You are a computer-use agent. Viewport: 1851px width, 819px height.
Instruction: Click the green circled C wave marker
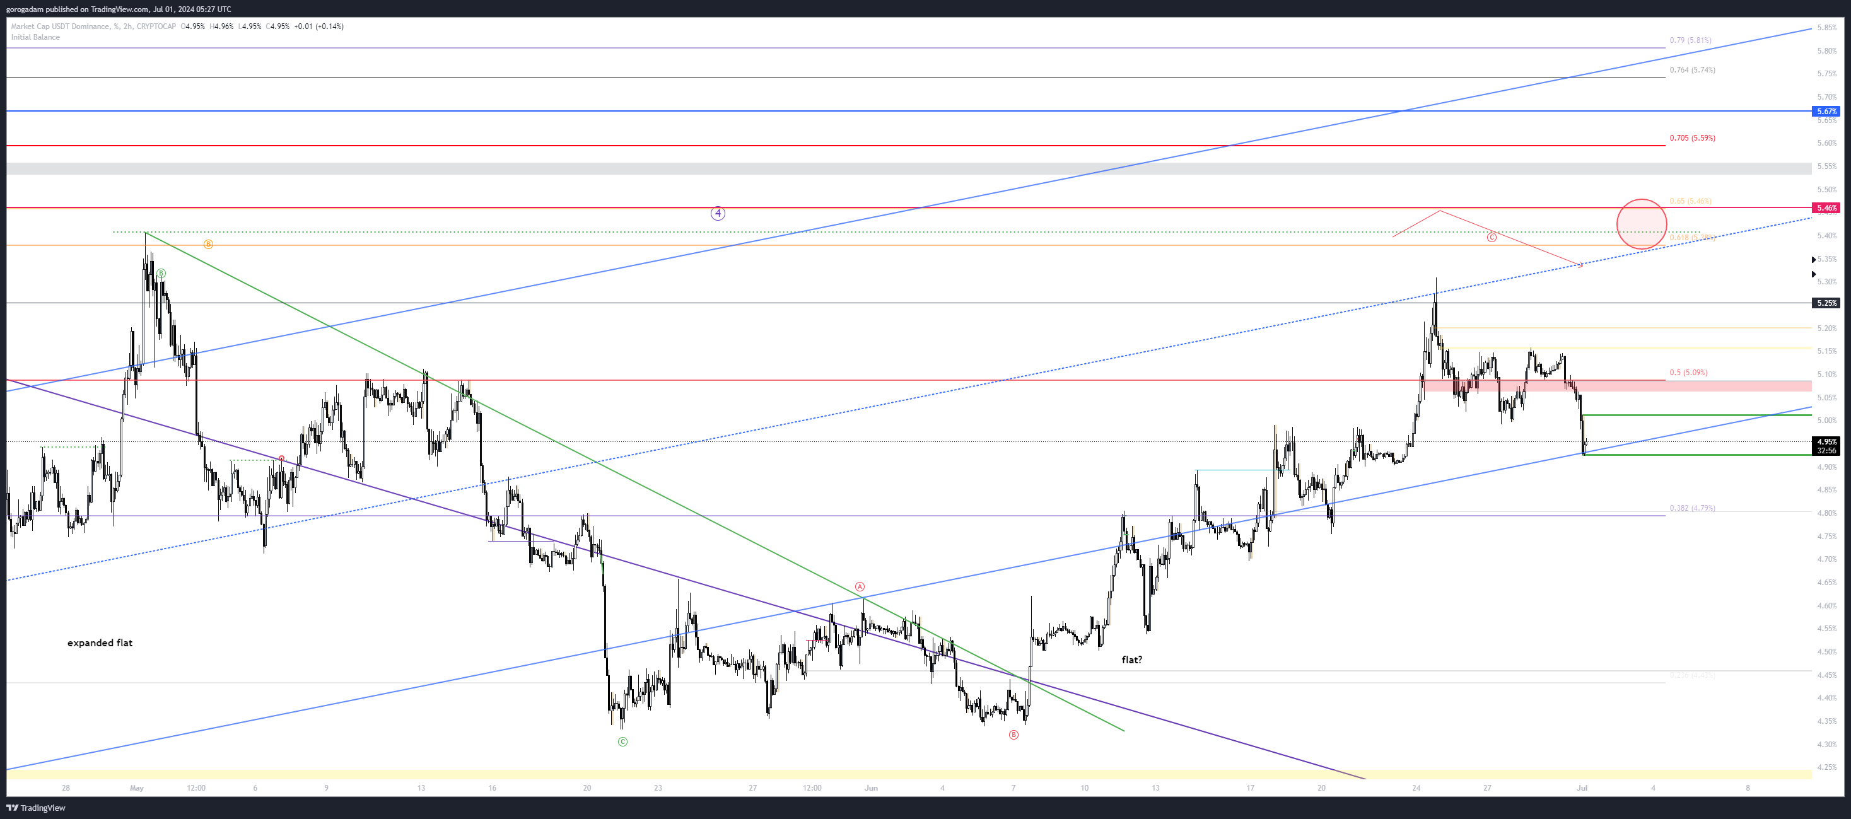[622, 741]
